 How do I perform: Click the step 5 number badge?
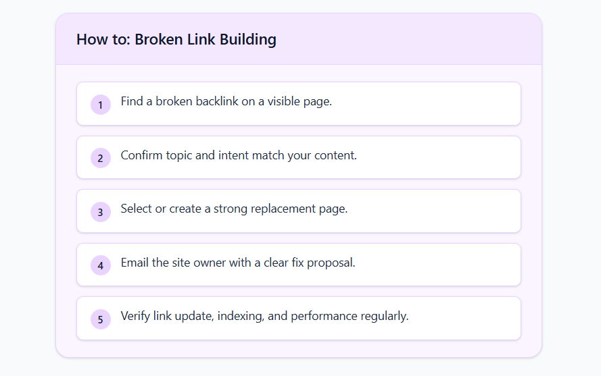click(101, 319)
